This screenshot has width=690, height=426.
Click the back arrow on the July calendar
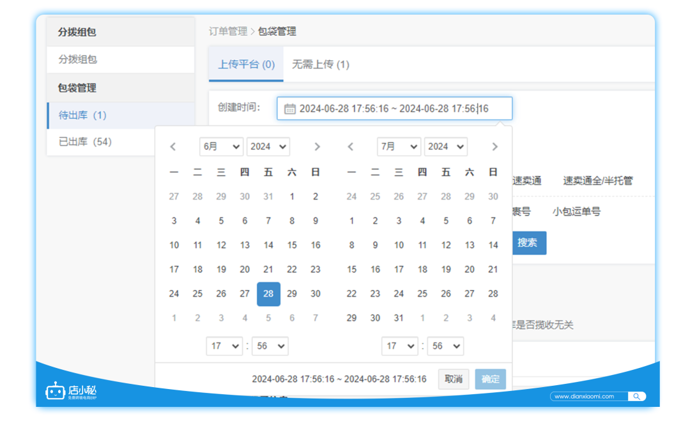pos(351,147)
